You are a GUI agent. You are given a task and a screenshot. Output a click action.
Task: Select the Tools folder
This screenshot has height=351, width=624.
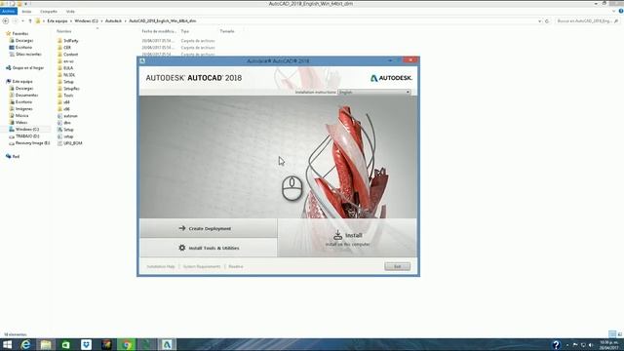pyautogui.click(x=68, y=96)
